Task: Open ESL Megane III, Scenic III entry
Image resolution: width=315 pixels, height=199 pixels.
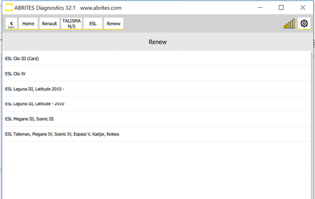Action: tap(29, 119)
